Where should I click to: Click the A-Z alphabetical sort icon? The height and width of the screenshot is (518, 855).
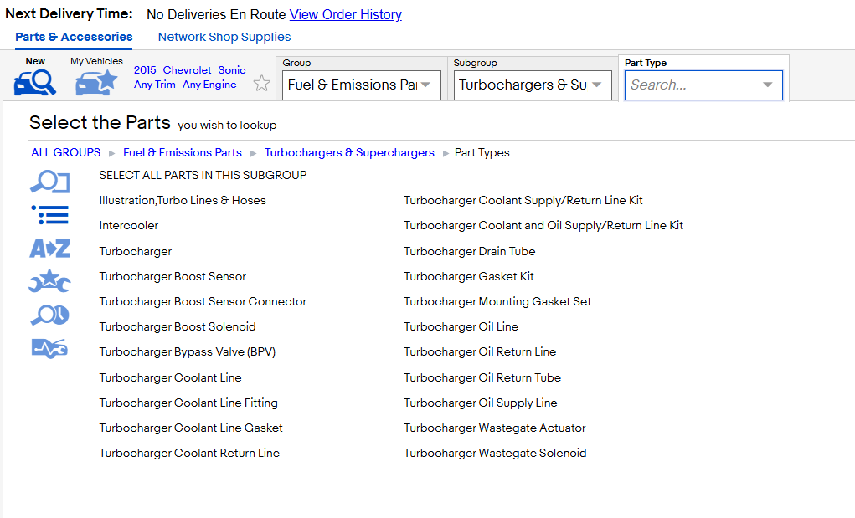click(x=49, y=249)
